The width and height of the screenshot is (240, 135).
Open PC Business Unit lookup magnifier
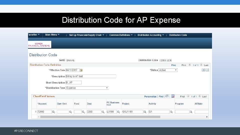pyautogui.click(x=118, y=112)
